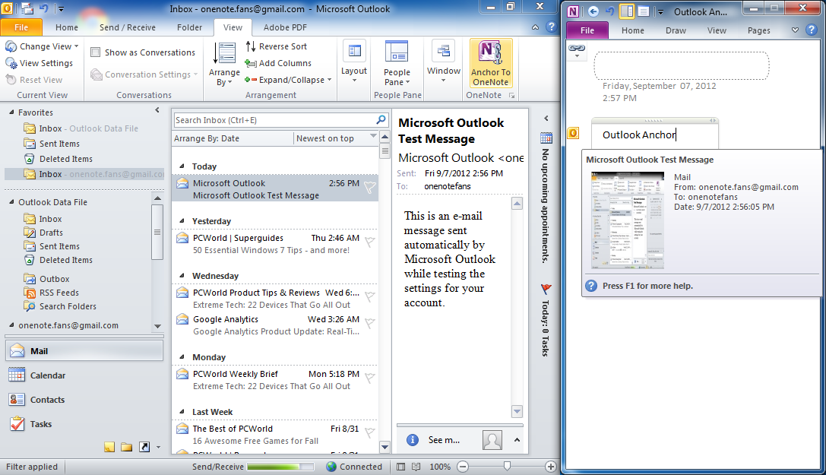Collapse the Favorites folder group

coord(11,112)
